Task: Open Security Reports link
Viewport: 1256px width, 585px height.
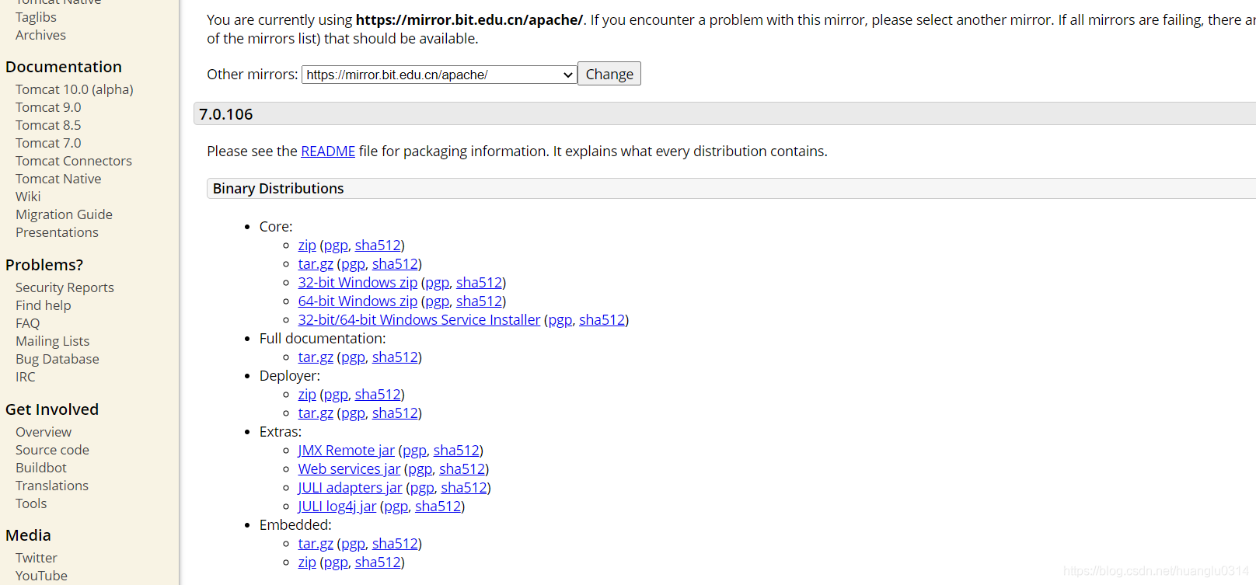Action: click(x=65, y=287)
